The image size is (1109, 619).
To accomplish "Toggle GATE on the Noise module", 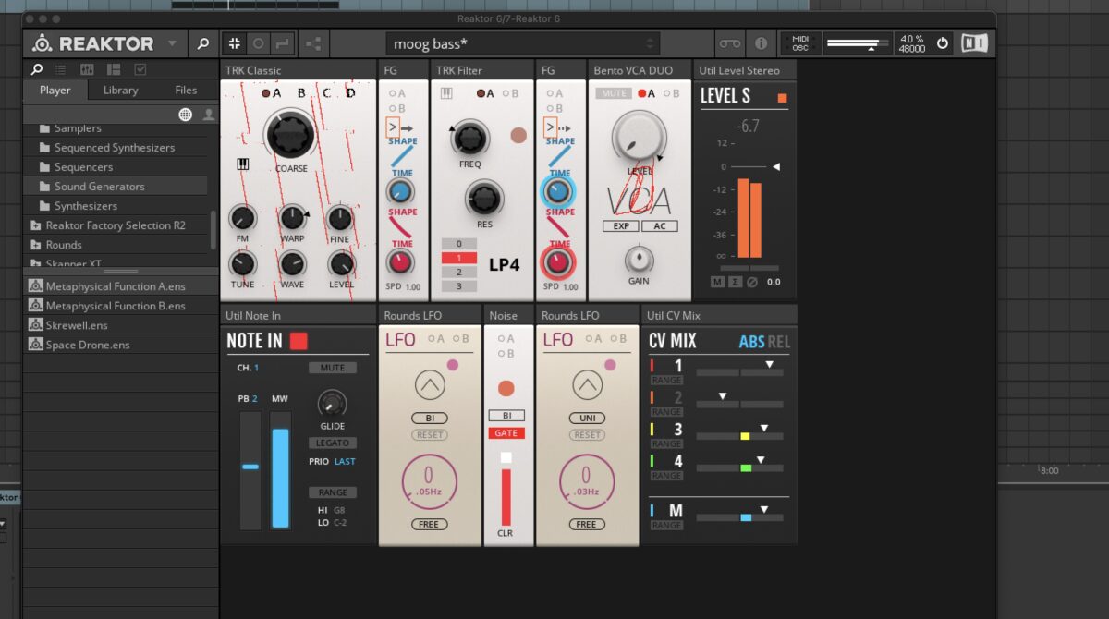I will tap(506, 432).
